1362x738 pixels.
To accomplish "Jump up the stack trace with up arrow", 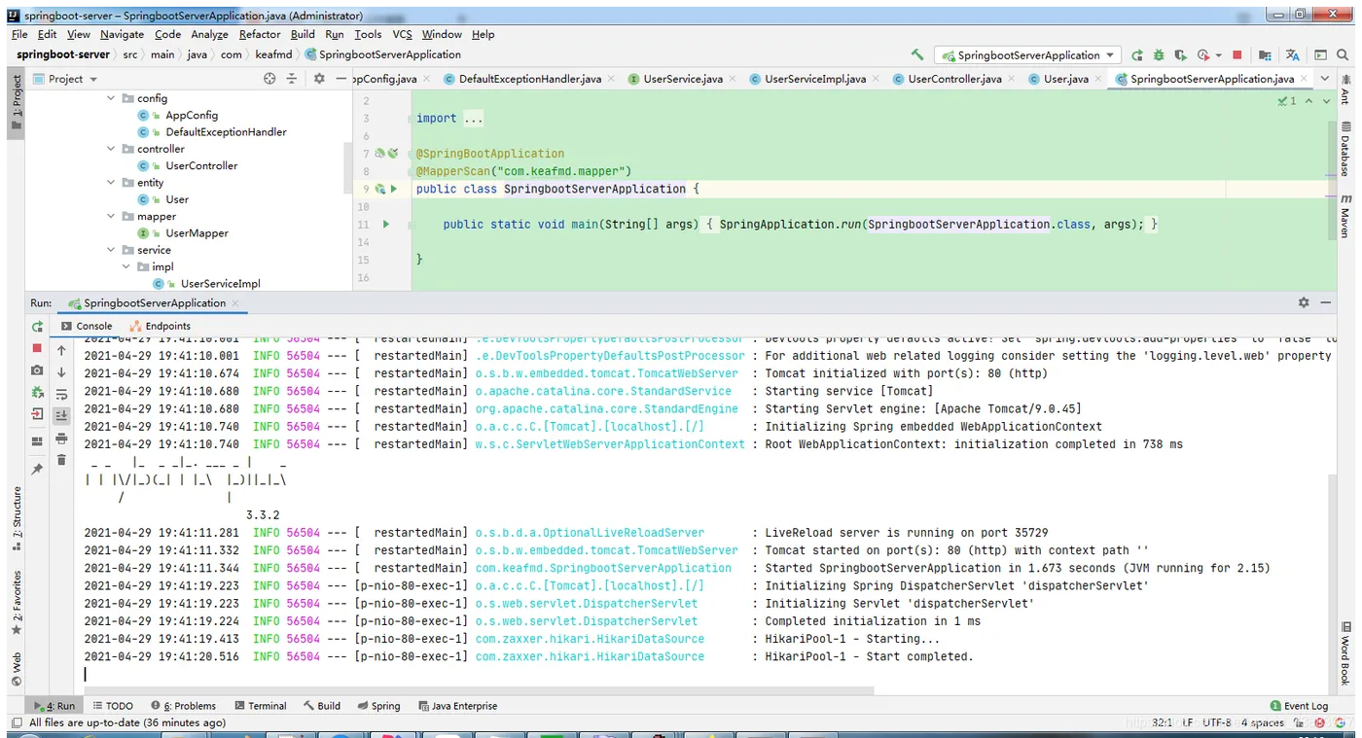I will 61,350.
